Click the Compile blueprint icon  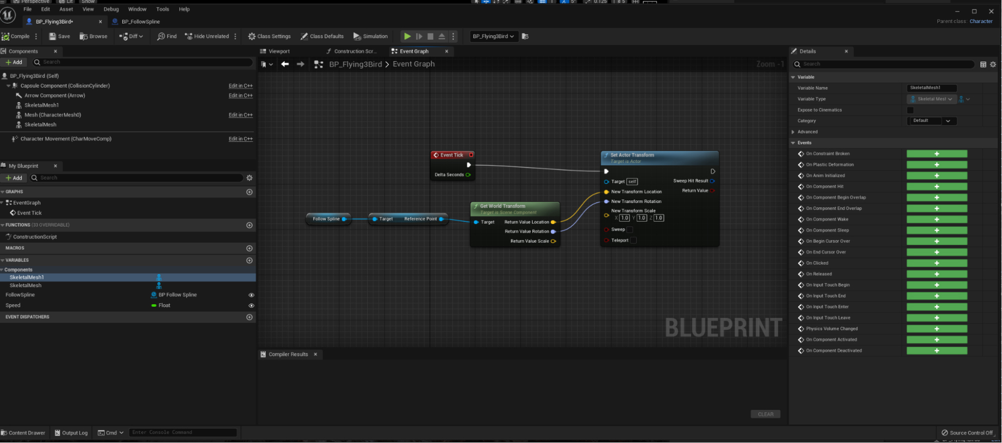click(x=6, y=37)
